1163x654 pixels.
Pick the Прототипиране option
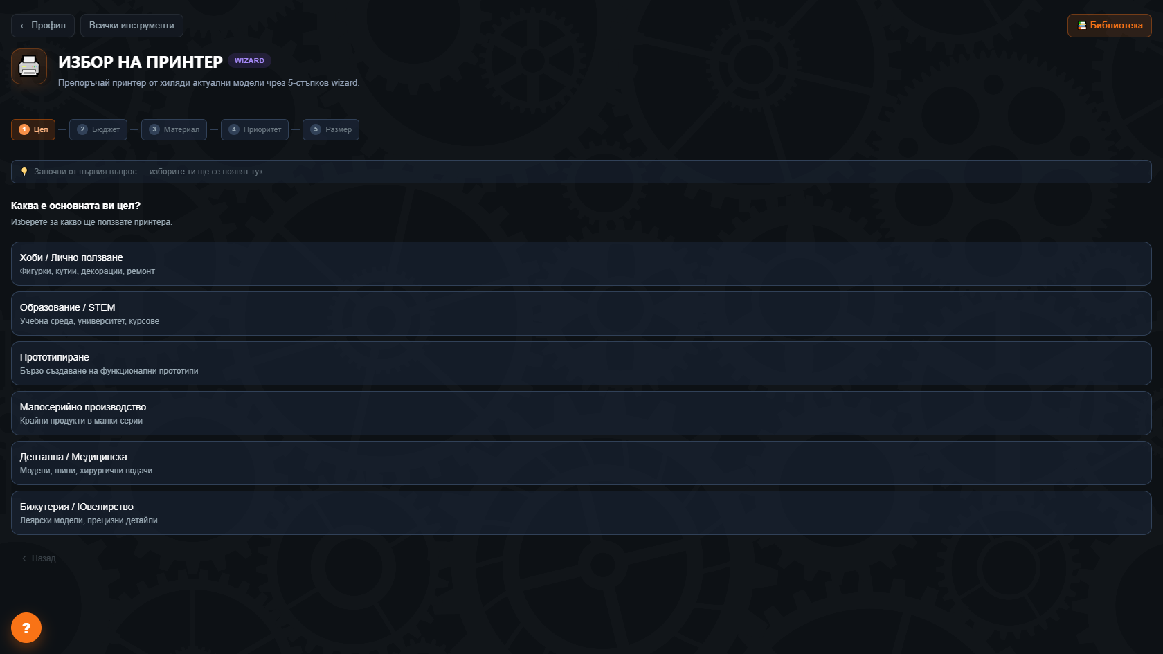point(581,363)
